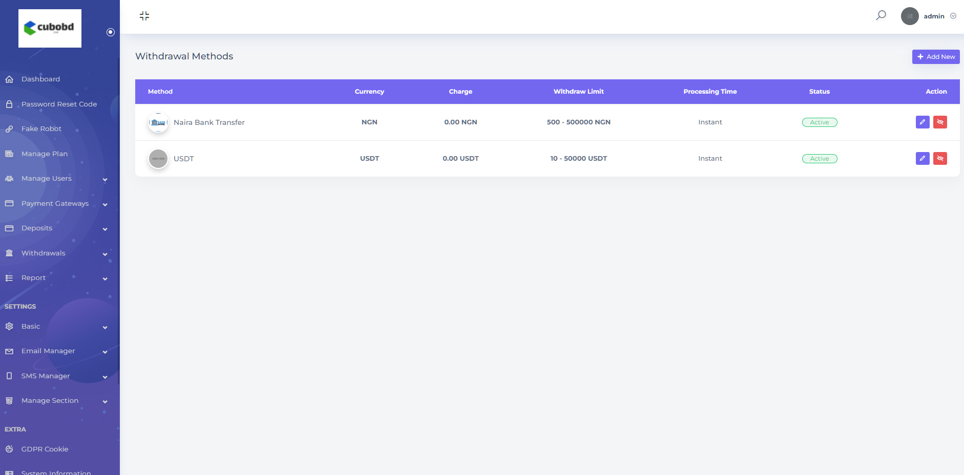Toggle the sidebar radio button near logo
This screenshot has width=964, height=475.
point(110,32)
